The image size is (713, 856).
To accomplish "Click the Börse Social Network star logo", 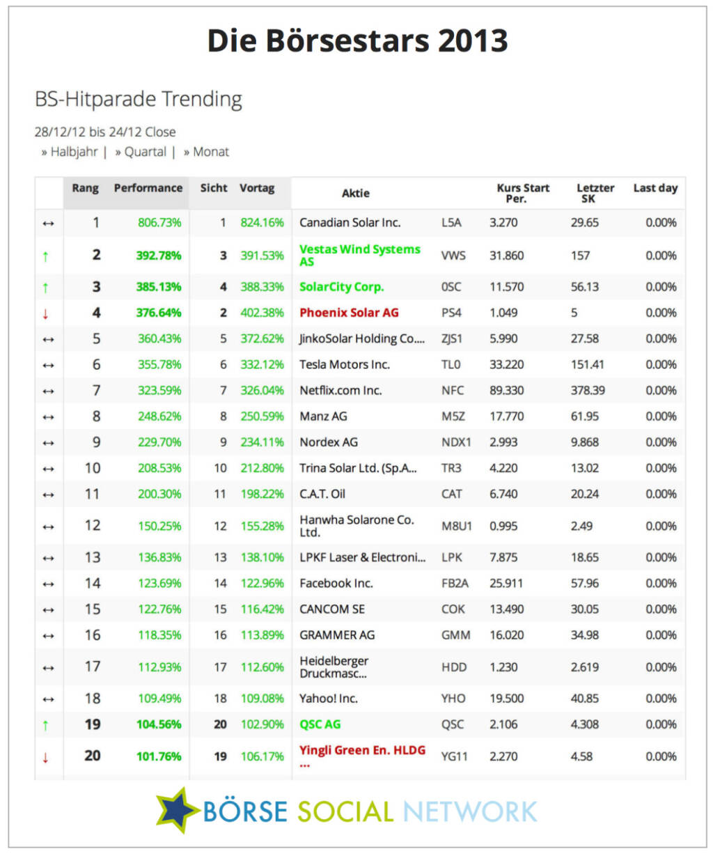I will [x=179, y=809].
